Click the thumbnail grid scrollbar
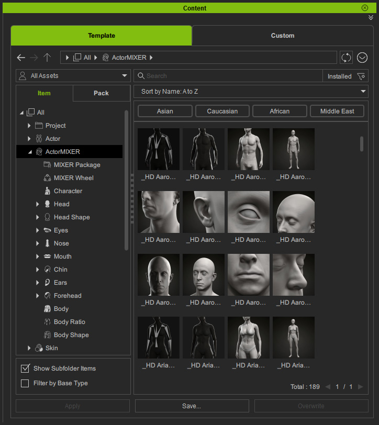The height and width of the screenshot is (425, 379). (x=362, y=144)
